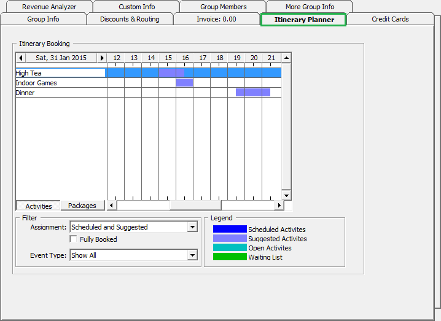Click the hour 17 column header
Viewport: 441px width, 321px height.
(203, 58)
